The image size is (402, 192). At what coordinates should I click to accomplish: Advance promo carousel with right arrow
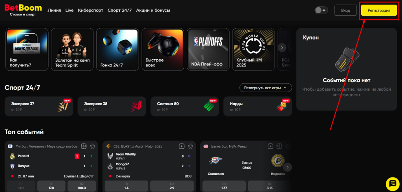(282, 48)
